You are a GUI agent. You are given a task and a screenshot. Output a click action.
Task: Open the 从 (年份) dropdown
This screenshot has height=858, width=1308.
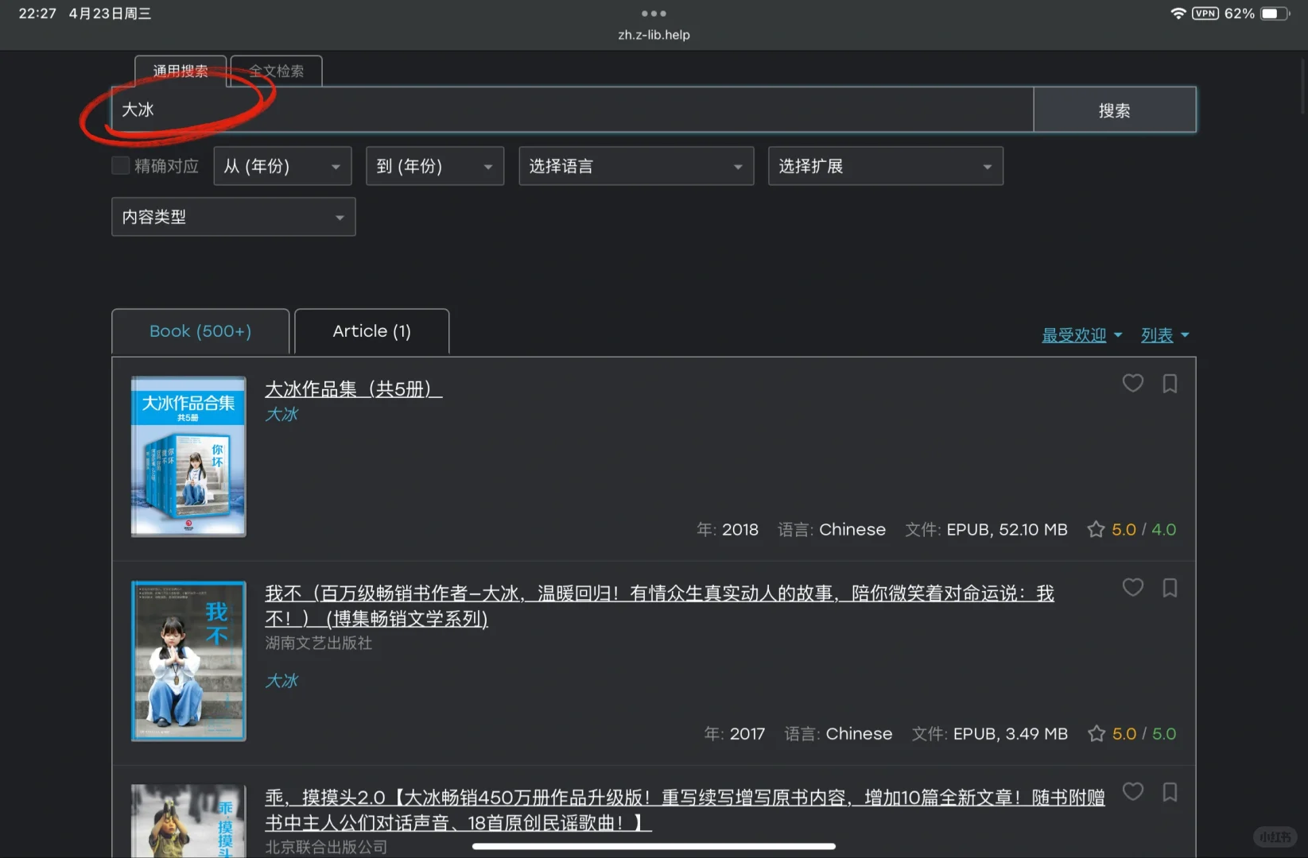[x=282, y=166]
